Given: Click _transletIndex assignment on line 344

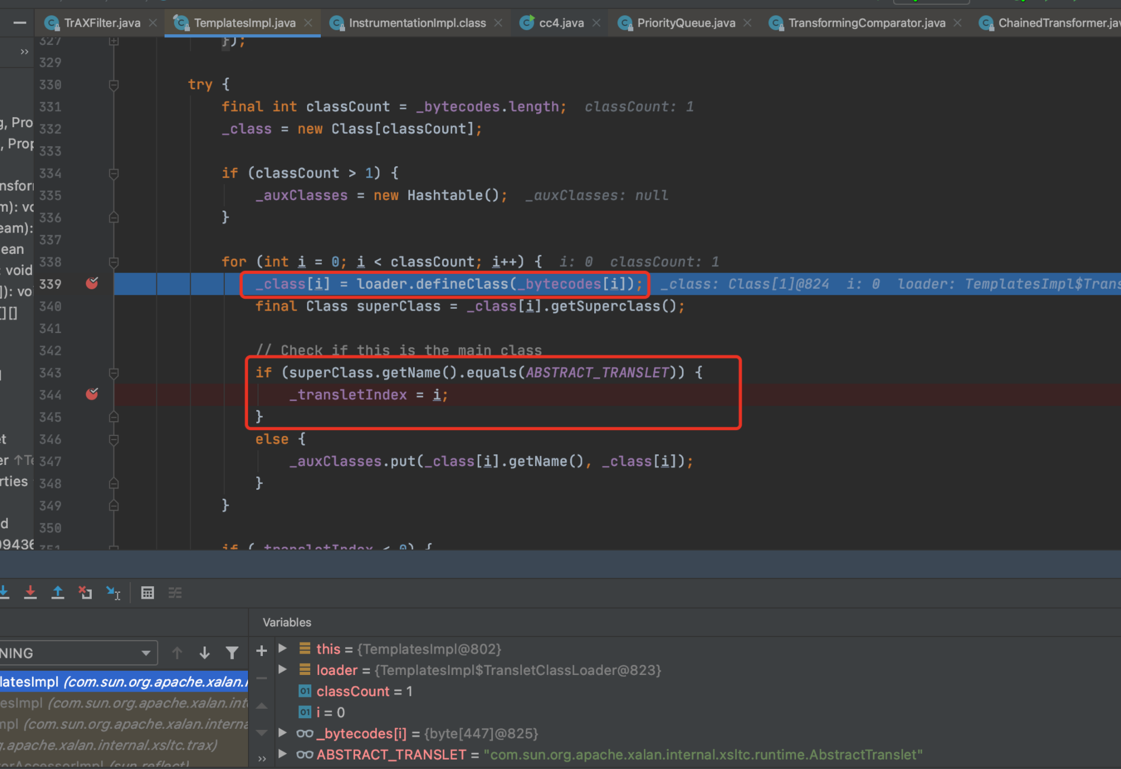Looking at the screenshot, I should click(369, 395).
